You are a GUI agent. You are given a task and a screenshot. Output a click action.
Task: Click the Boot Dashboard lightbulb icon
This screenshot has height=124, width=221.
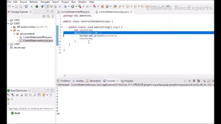click(x=44, y=95)
